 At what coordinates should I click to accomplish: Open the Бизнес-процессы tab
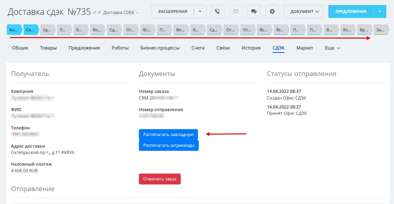tap(160, 48)
